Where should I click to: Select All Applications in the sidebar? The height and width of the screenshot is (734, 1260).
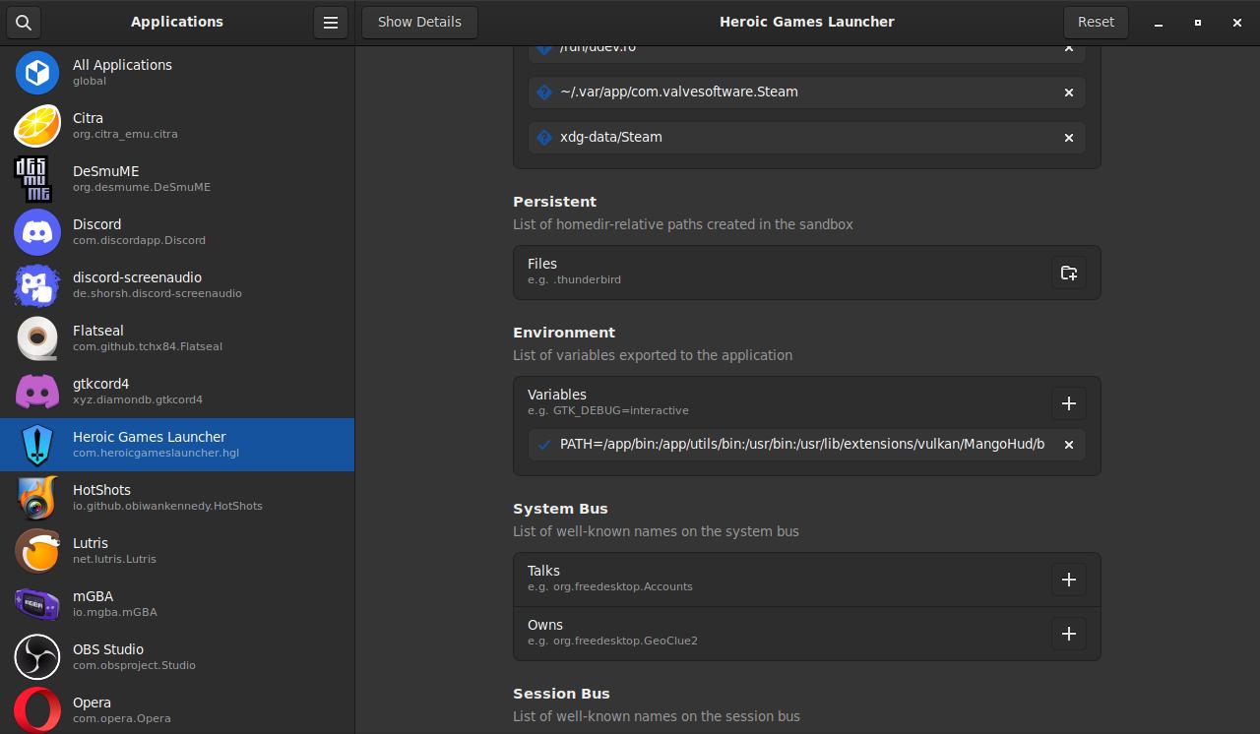pos(177,73)
